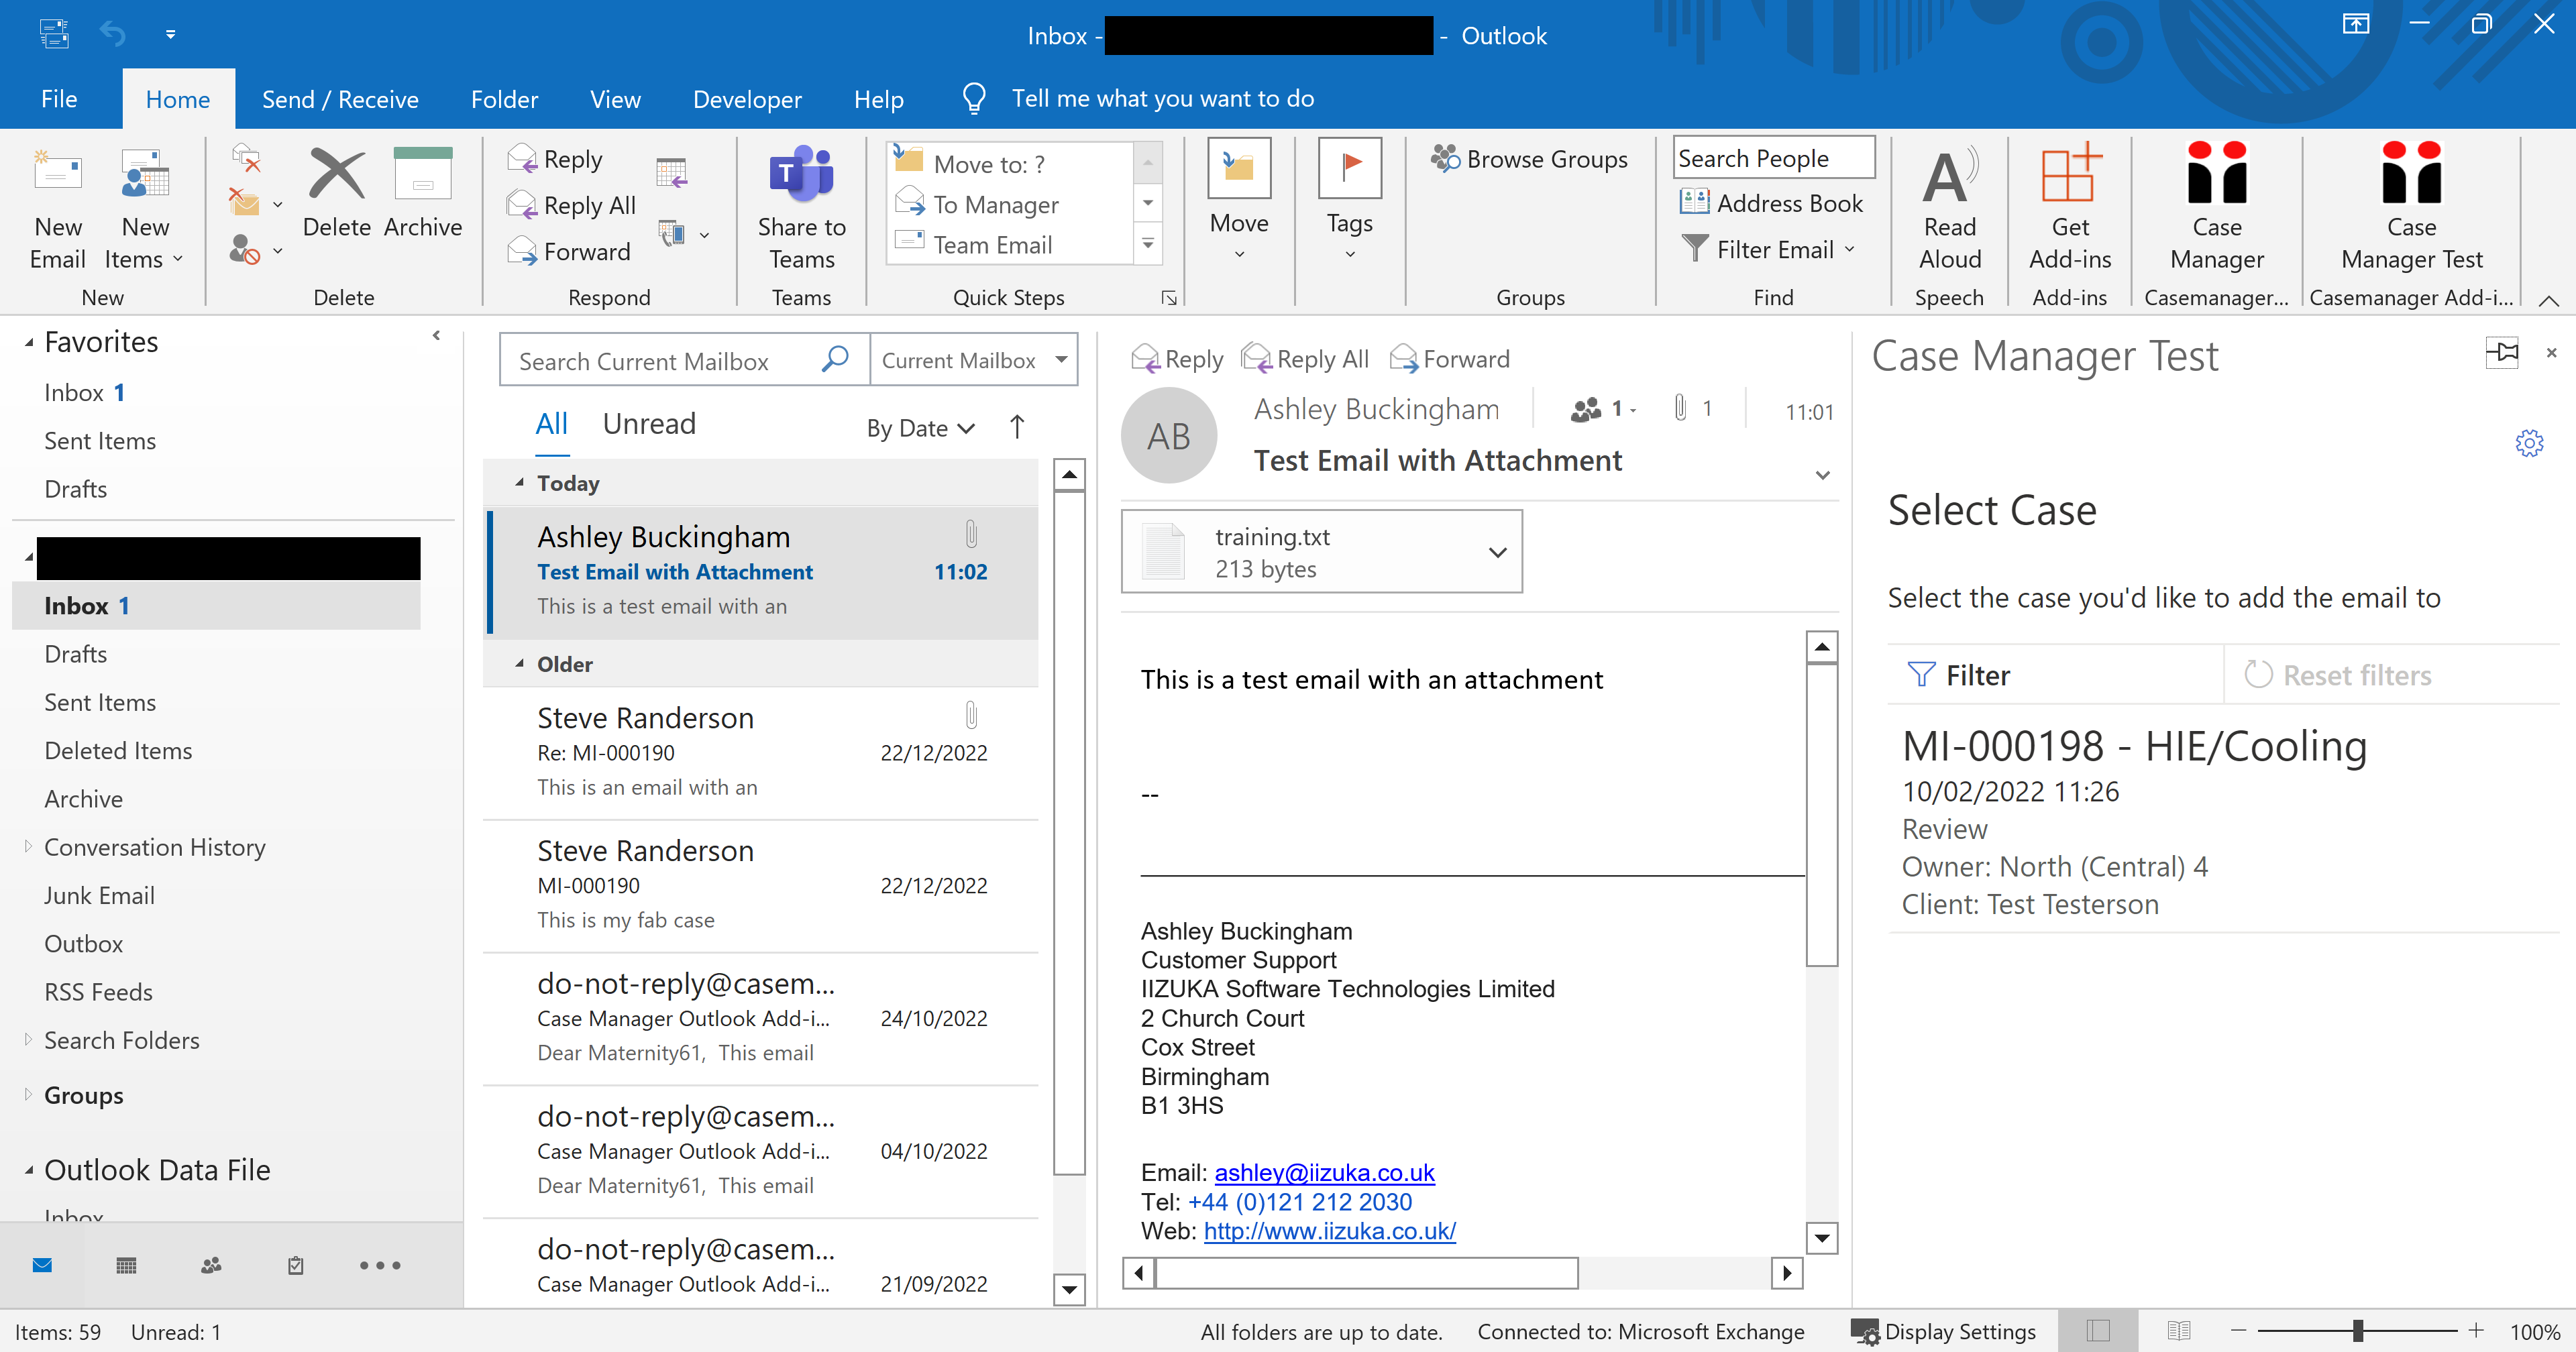Click Reply in the reading pane
Viewport: 2576px width, 1352px height.
point(1177,359)
